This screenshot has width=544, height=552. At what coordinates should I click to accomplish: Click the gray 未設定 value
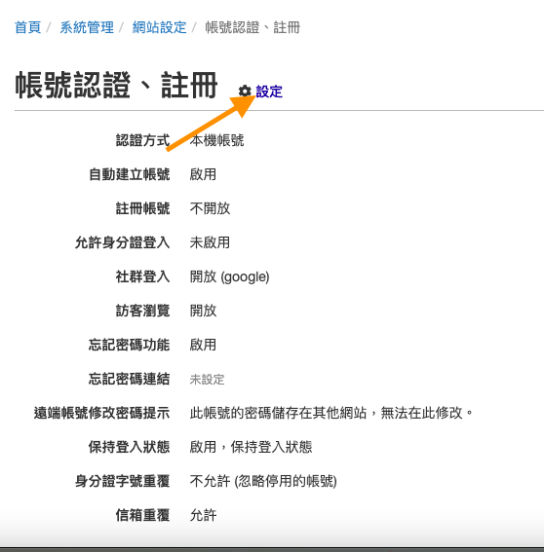coord(208,380)
